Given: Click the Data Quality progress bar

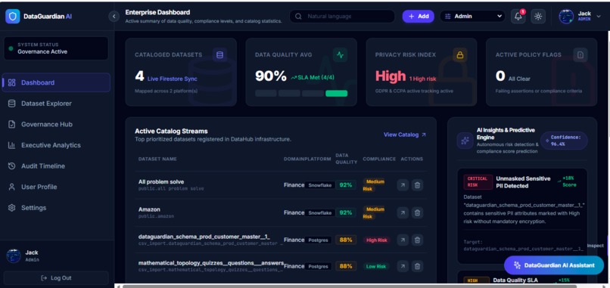Looking at the screenshot, I should click(x=301, y=93).
